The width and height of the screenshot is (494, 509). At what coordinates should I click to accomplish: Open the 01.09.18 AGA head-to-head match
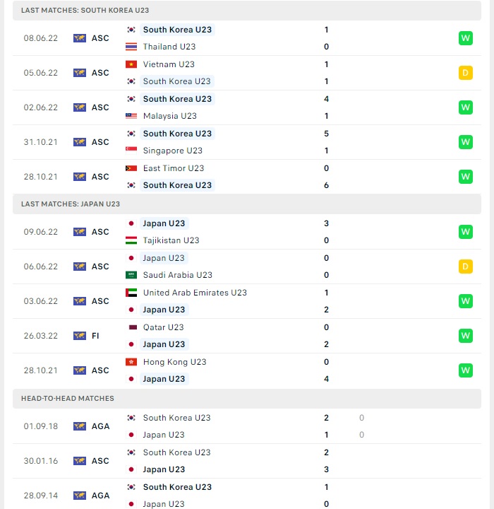point(247,426)
